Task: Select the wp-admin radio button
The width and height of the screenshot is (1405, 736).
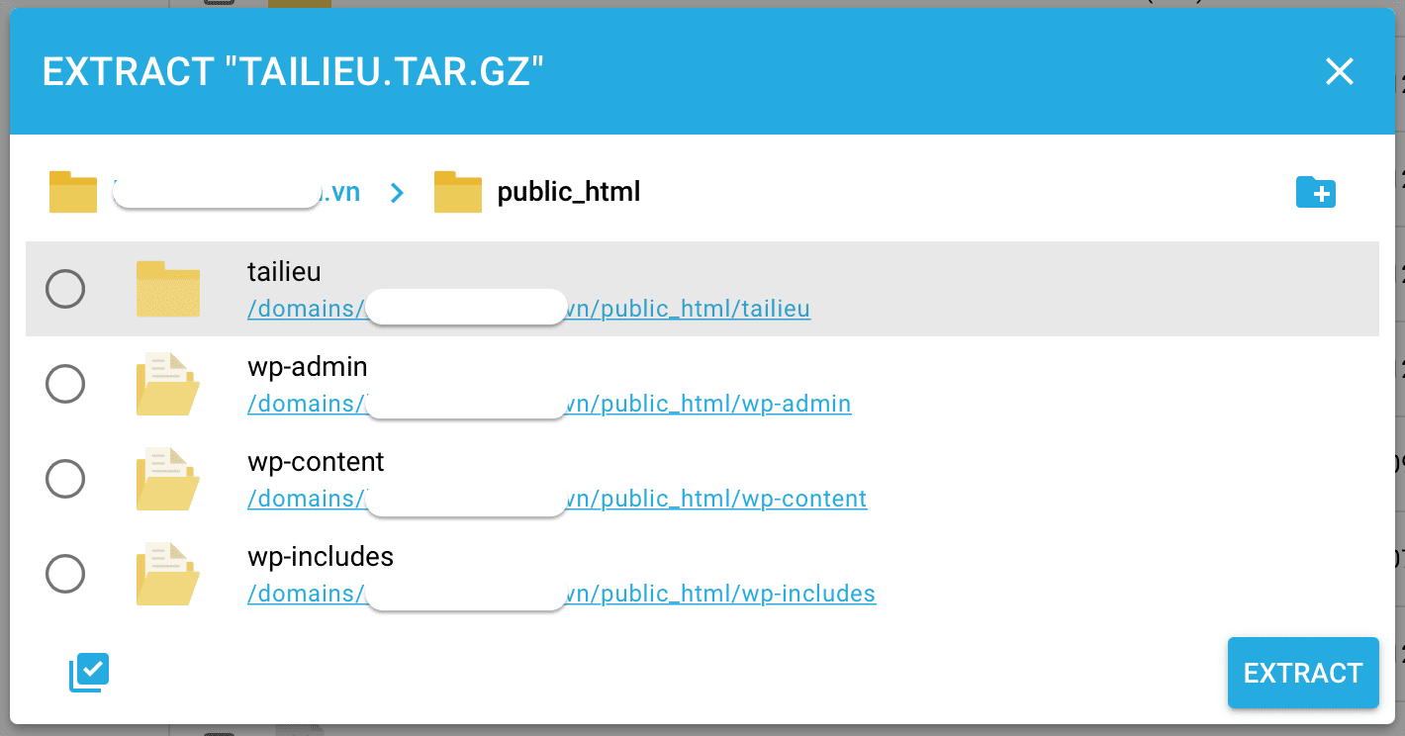Action: point(65,384)
